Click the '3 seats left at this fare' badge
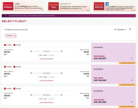 [x=127, y=63]
